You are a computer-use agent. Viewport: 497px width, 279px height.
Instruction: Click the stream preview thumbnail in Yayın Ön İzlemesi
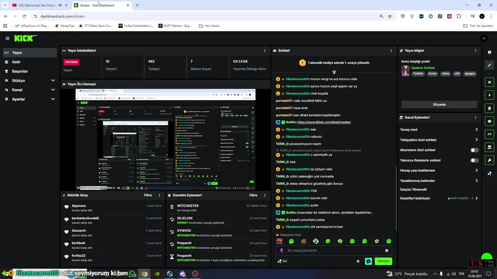[x=165, y=139]
